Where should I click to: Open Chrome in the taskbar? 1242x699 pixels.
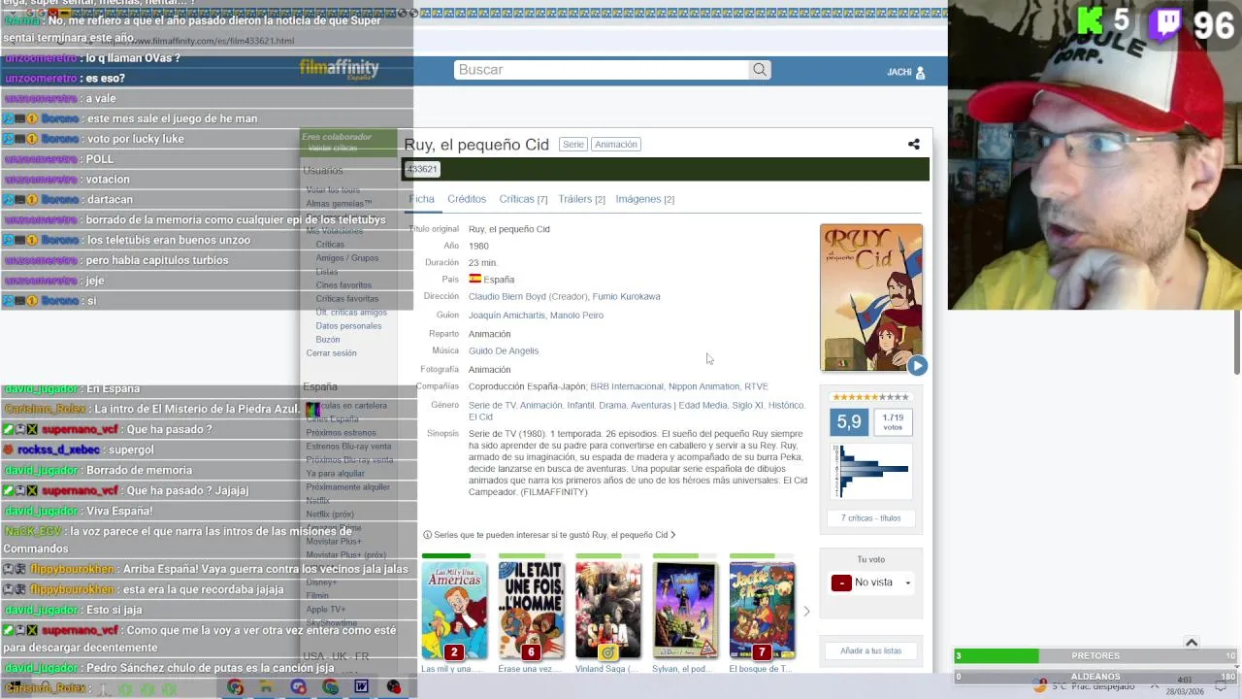pos(235,687)
